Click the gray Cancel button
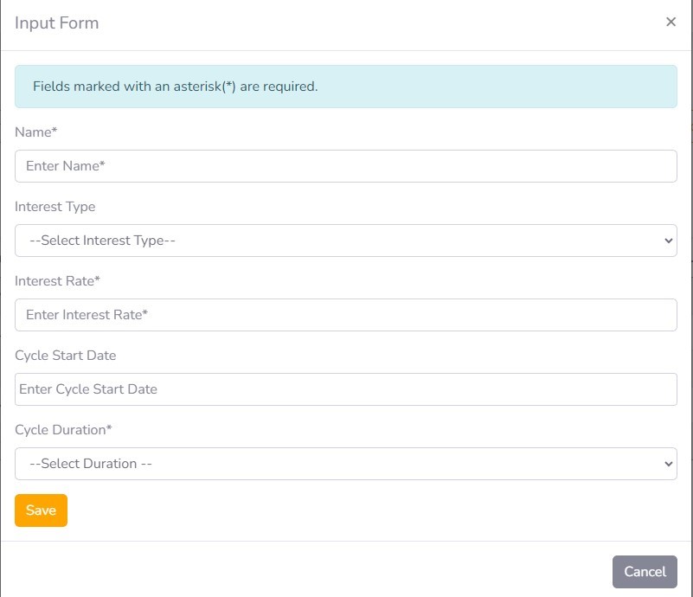The image size is (693, 597). coord(645,572)
